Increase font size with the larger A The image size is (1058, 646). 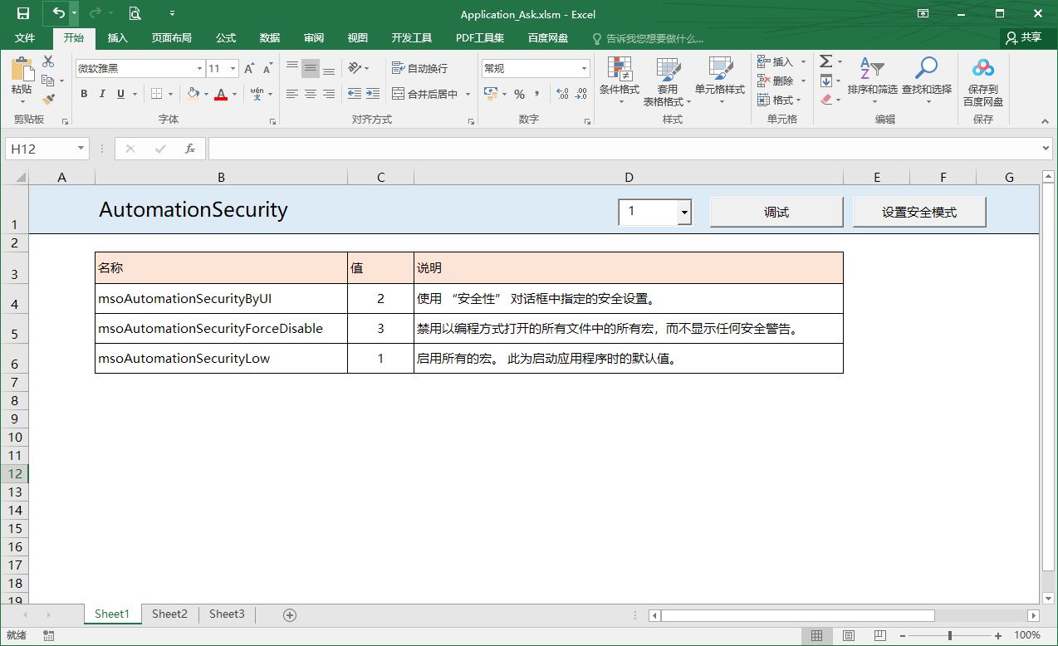[250, 69]
